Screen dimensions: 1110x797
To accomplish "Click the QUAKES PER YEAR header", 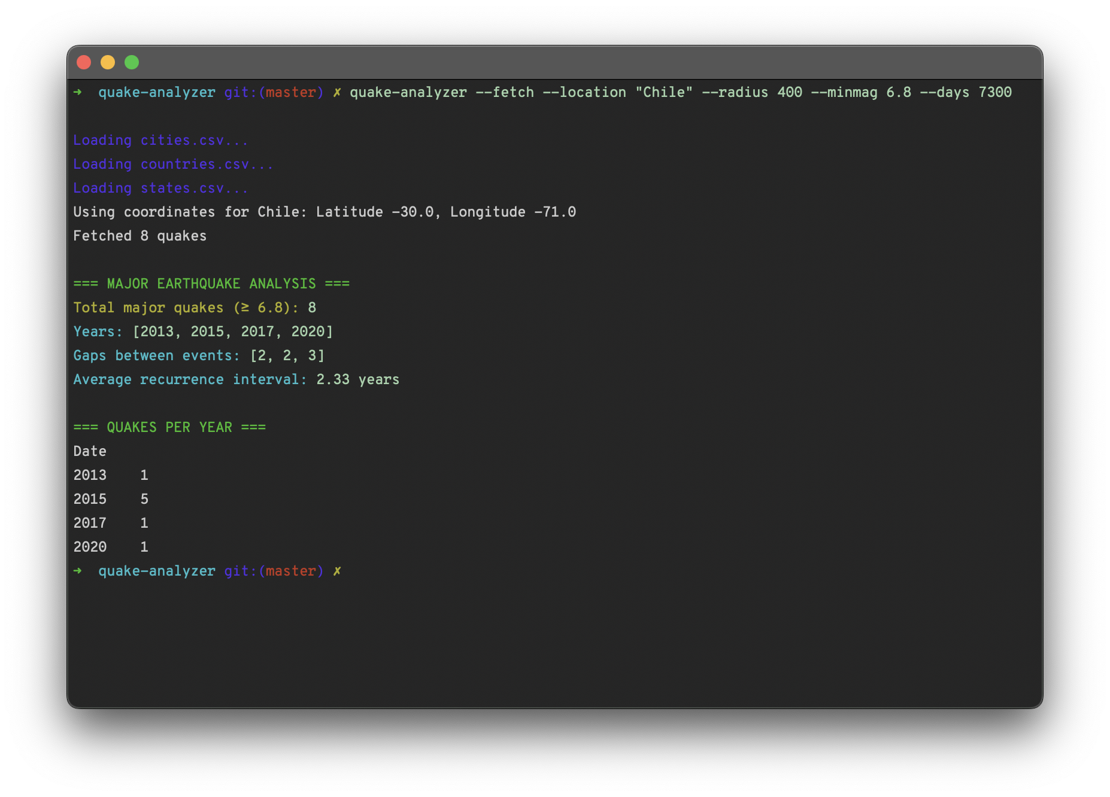I will [x=169, y=427].
